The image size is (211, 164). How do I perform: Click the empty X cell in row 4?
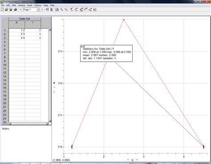17,42
